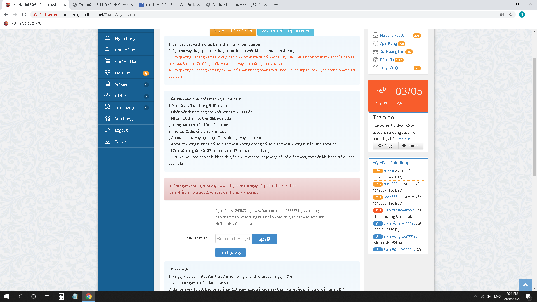Expand the Giải trí submenu chevron
The height and width of the screenshot is (302, 537).
click(146, 96)
